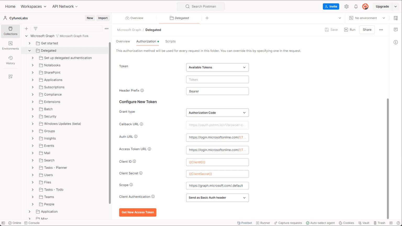Viewport: 402px width, 226px height.
Task: Open the configure sidebar grid icon
Action: 10,77
